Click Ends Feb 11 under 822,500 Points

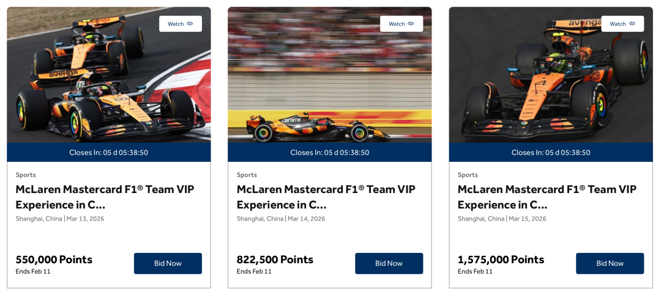click(254, 272)
